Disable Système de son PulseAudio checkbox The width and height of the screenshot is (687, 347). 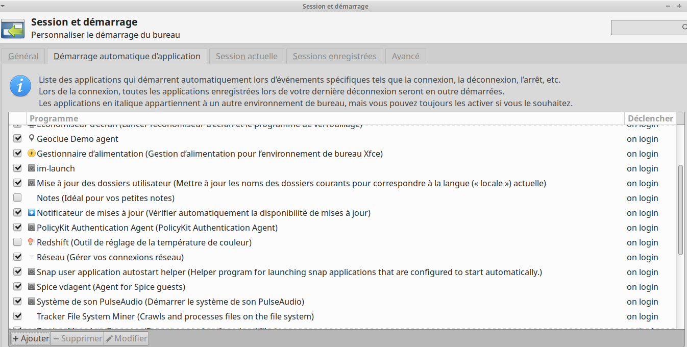click(17, 302)
